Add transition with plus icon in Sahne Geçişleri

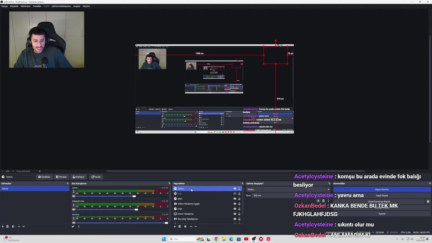(x=318, y=201)
